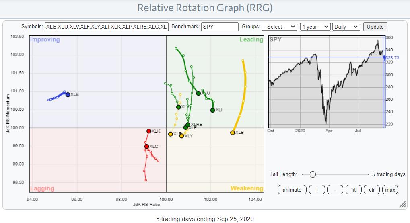
Task: Expand the 1 year period dropdown
Action: [x=315, y=27]
